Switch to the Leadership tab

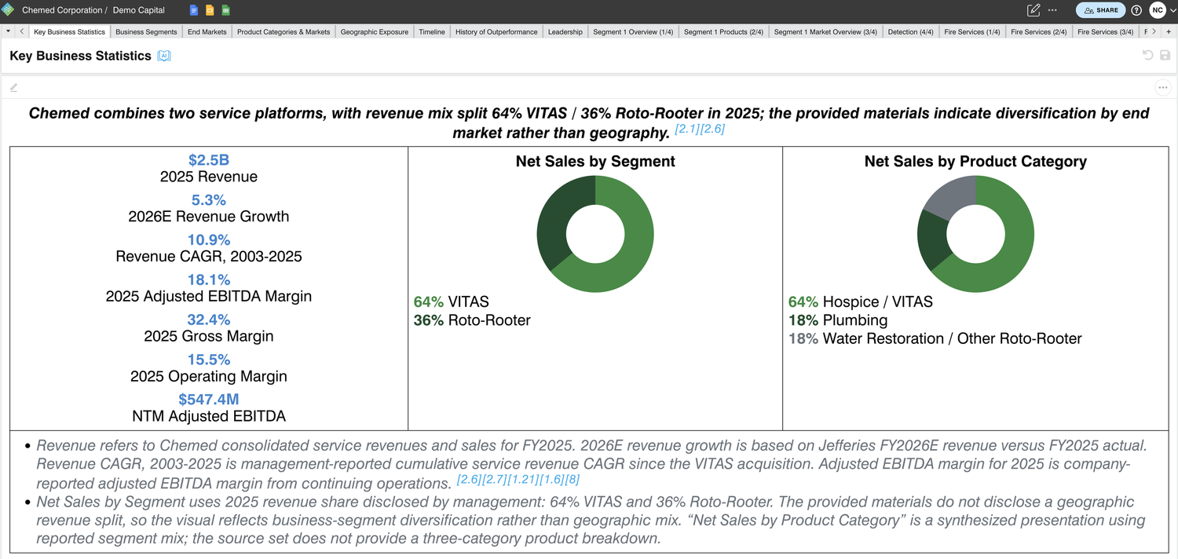click(x=565, y=32)
